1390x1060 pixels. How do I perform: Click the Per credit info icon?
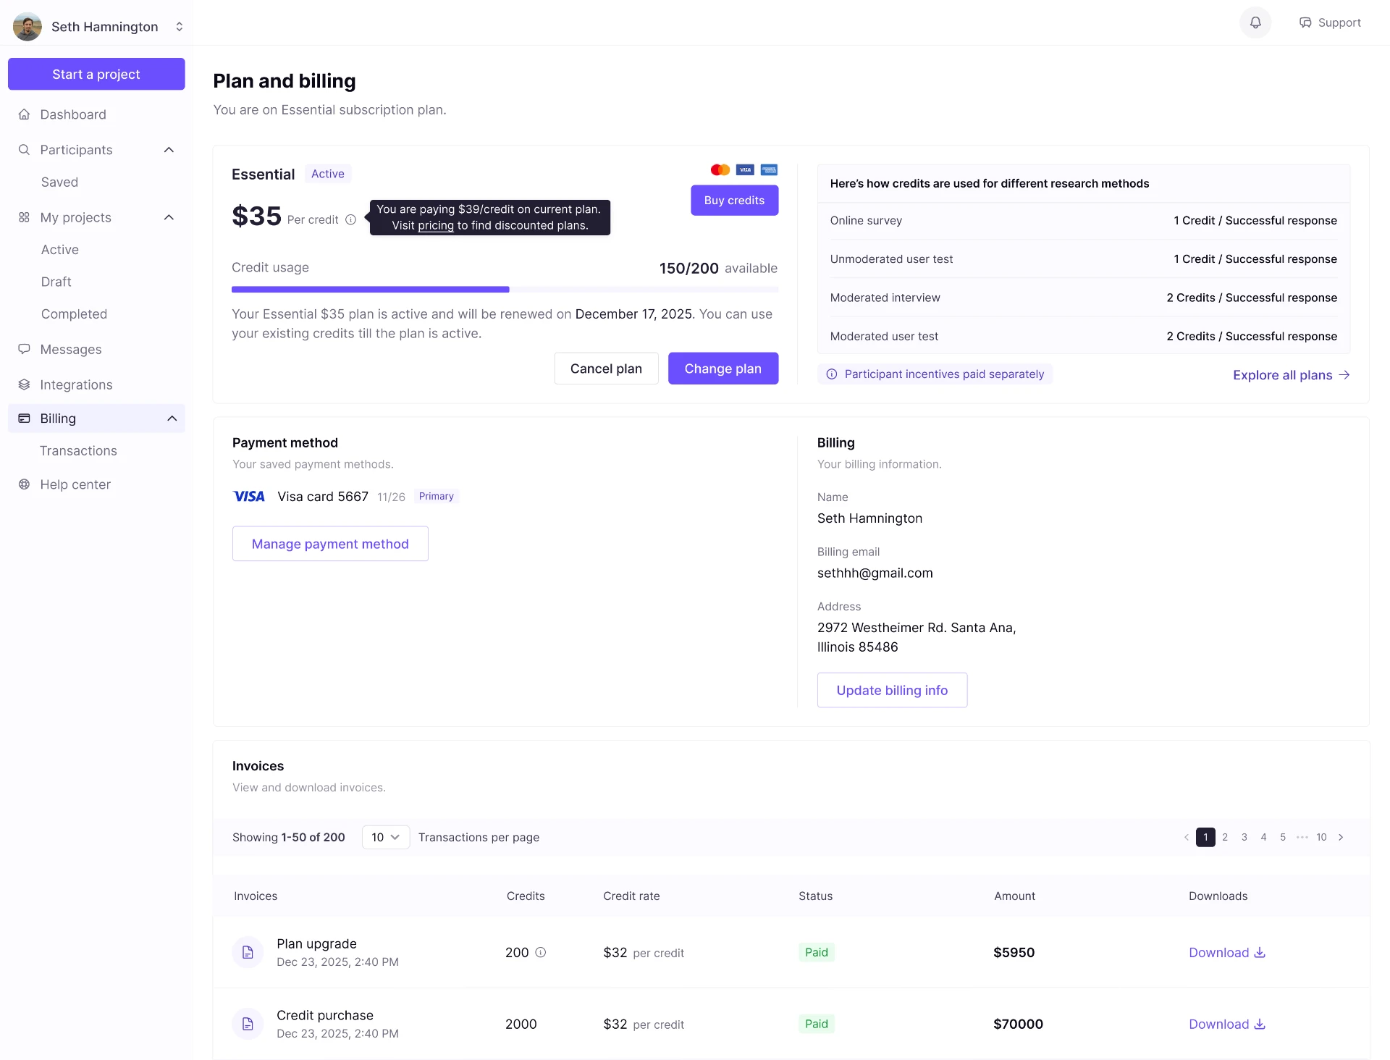pyautogui.click(x=350, y=219)
